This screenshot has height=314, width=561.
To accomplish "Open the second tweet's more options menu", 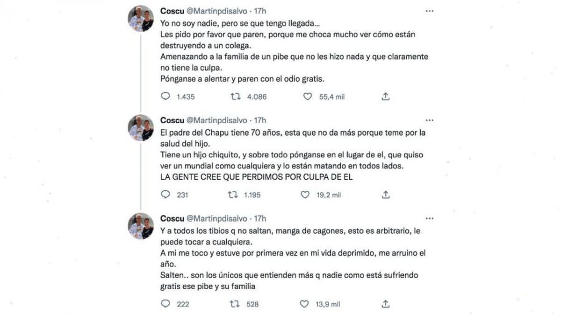I will pos(430,120).
